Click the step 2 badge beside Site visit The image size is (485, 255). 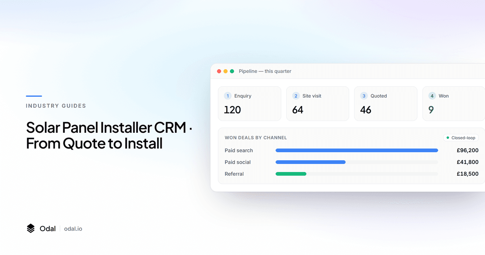pos(296,96)
